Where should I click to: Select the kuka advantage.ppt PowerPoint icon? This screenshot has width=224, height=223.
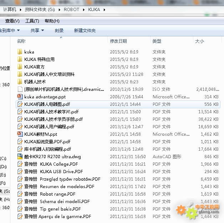(20, 97)
